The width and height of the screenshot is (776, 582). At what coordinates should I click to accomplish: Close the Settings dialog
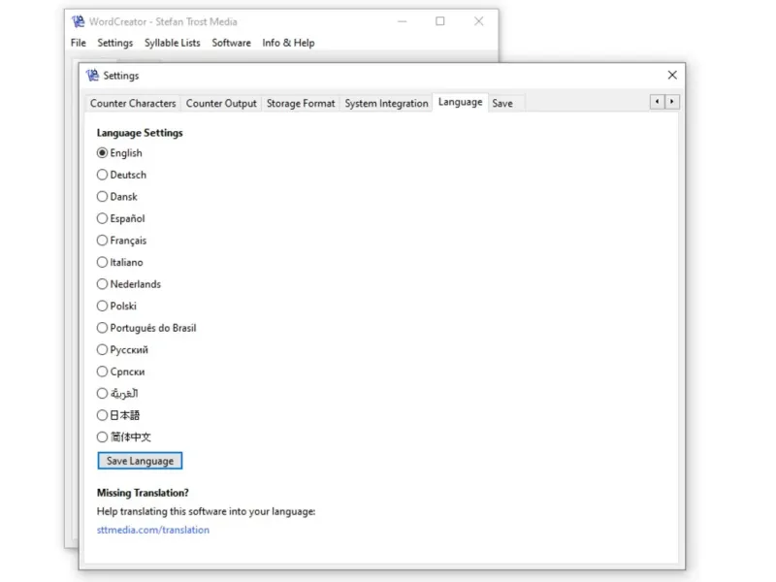(x=672, y=76)
